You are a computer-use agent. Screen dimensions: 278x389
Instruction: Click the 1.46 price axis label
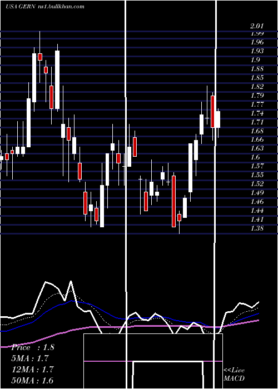(257, 202)
